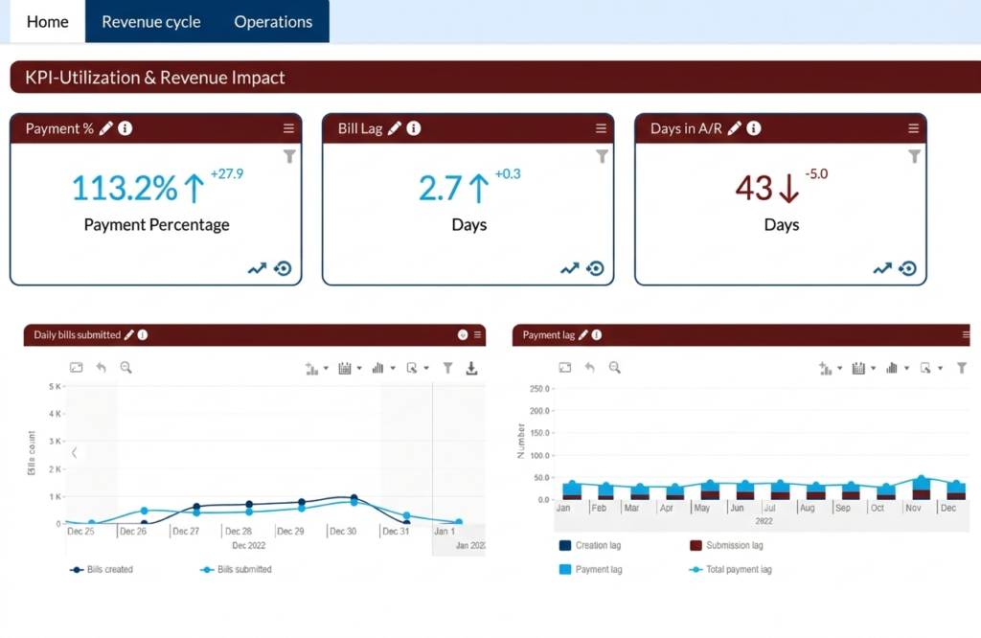The width and height of the screenshot is (981, 638).
Task: Click the filter funnel on Days in A/R card
Action: click(915, 156)
